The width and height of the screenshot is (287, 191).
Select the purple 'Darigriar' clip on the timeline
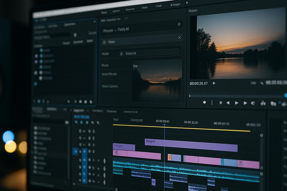[191, 145]
